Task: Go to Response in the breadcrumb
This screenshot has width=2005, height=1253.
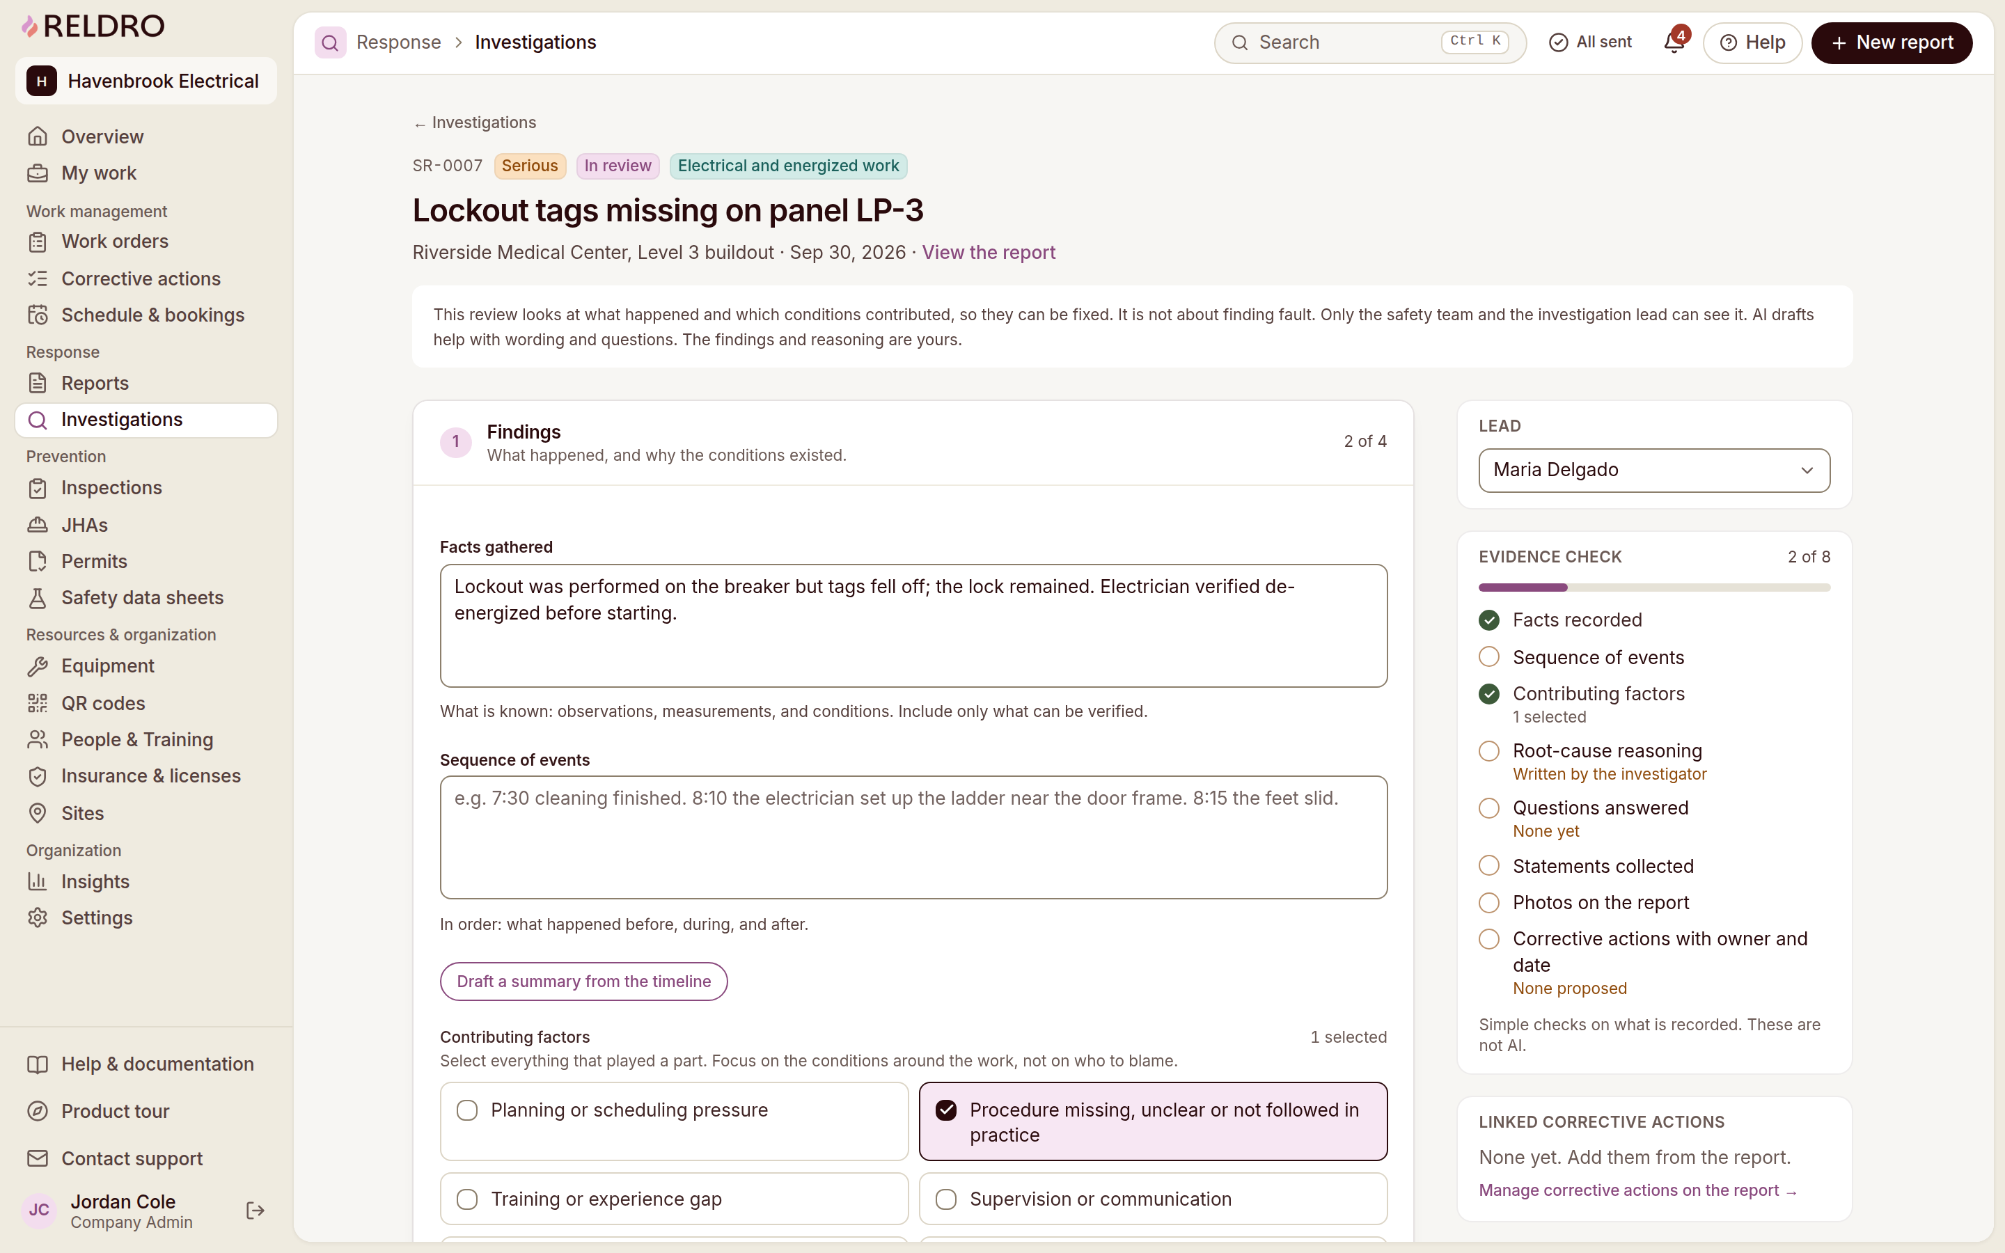Action: tap(398, 42)
